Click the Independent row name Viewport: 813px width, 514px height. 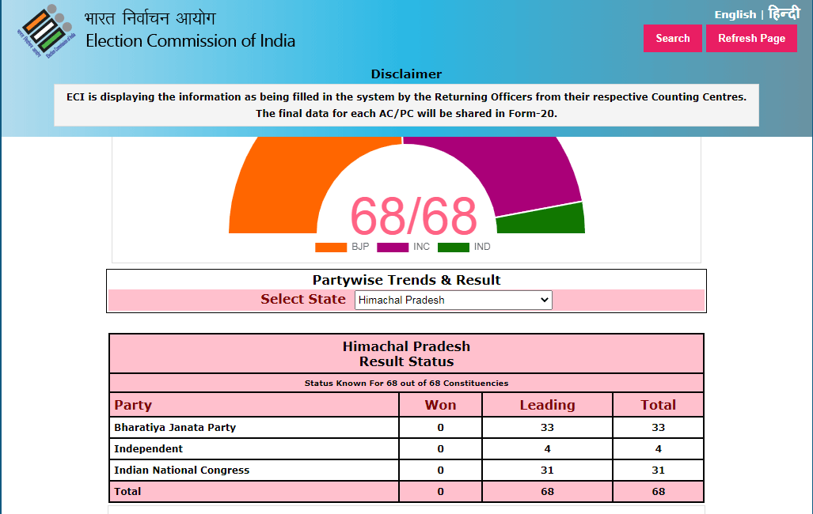point(148,448)
